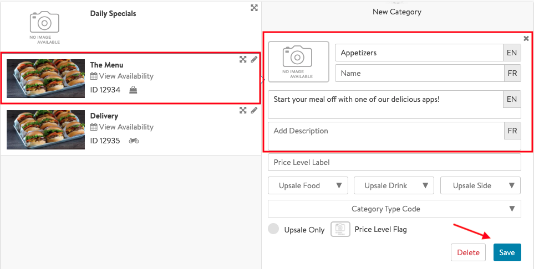The height and width of the screenshot is (269, 534).
Task: Open the Upsale Food dropdown
Action: click(308, 185)
